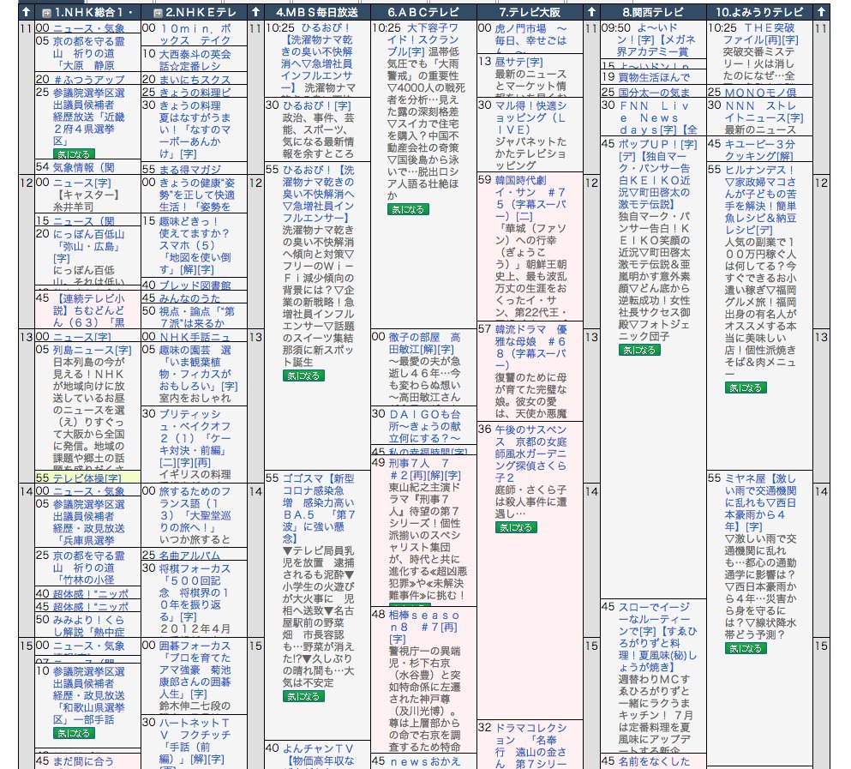Screen dimensions: 851x769
Task: Open よんチャンTV program link
Action: click(318, 755)
